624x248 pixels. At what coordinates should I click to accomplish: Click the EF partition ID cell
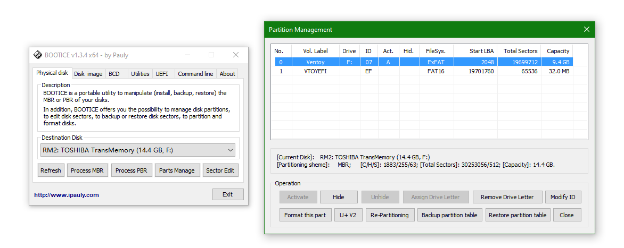[368, 71]
